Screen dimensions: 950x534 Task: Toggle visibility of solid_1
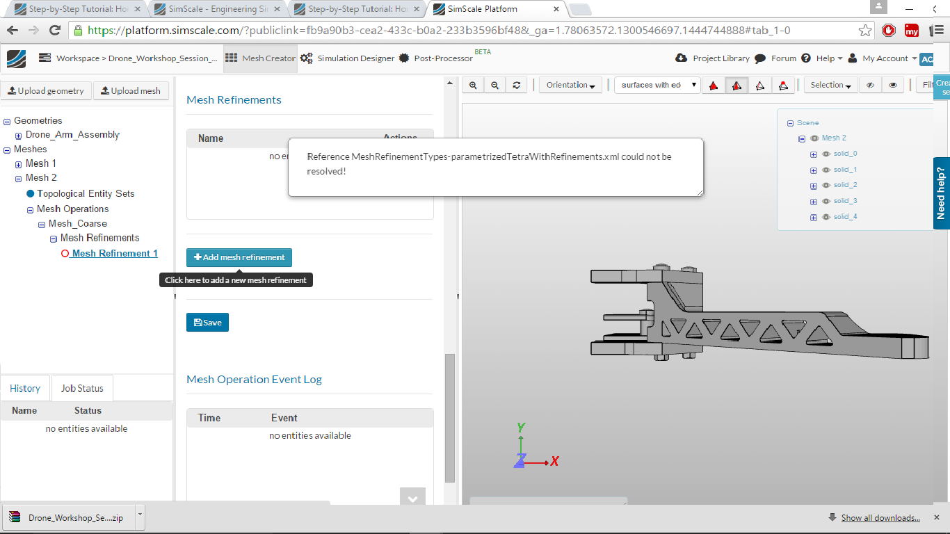point(826,170)
